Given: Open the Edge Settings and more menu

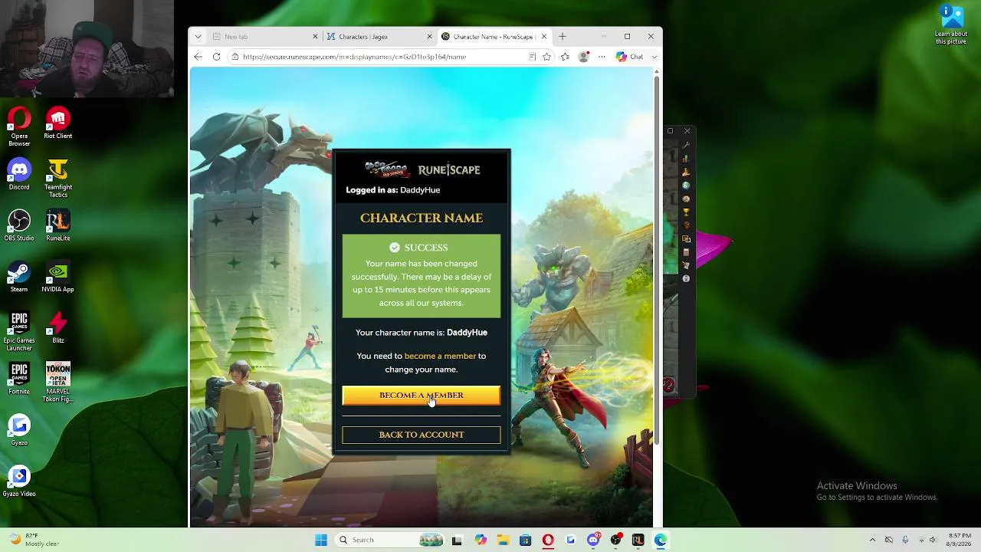Looking at the screenshot, I should click(x=602, y=57).
